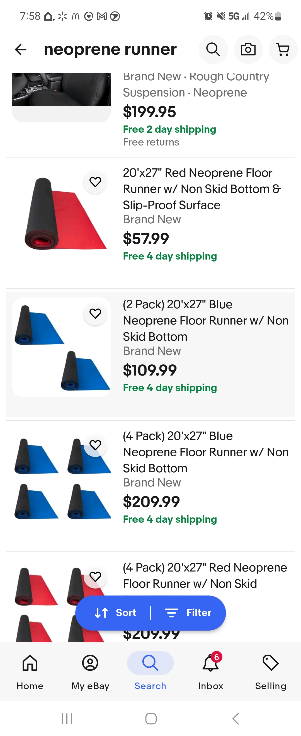Open the (2 Pack) blue runner listing title
This screenshot has height=736, width=301.
[206, 320]
